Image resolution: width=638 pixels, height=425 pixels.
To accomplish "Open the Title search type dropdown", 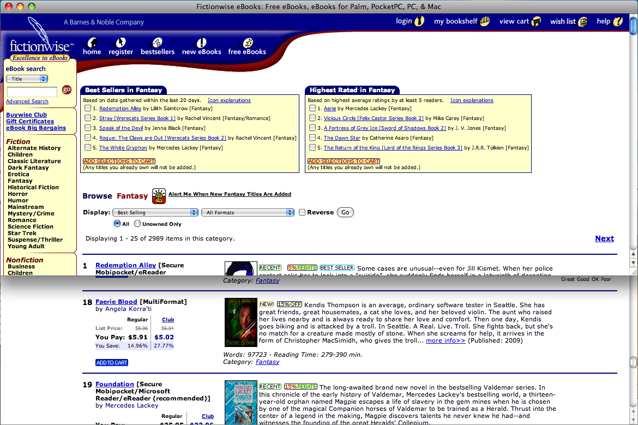I will pyautogui.click(x=27, y=79).
